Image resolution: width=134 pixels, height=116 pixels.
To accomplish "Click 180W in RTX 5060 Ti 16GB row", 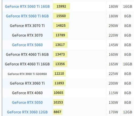I will point(113,6).
